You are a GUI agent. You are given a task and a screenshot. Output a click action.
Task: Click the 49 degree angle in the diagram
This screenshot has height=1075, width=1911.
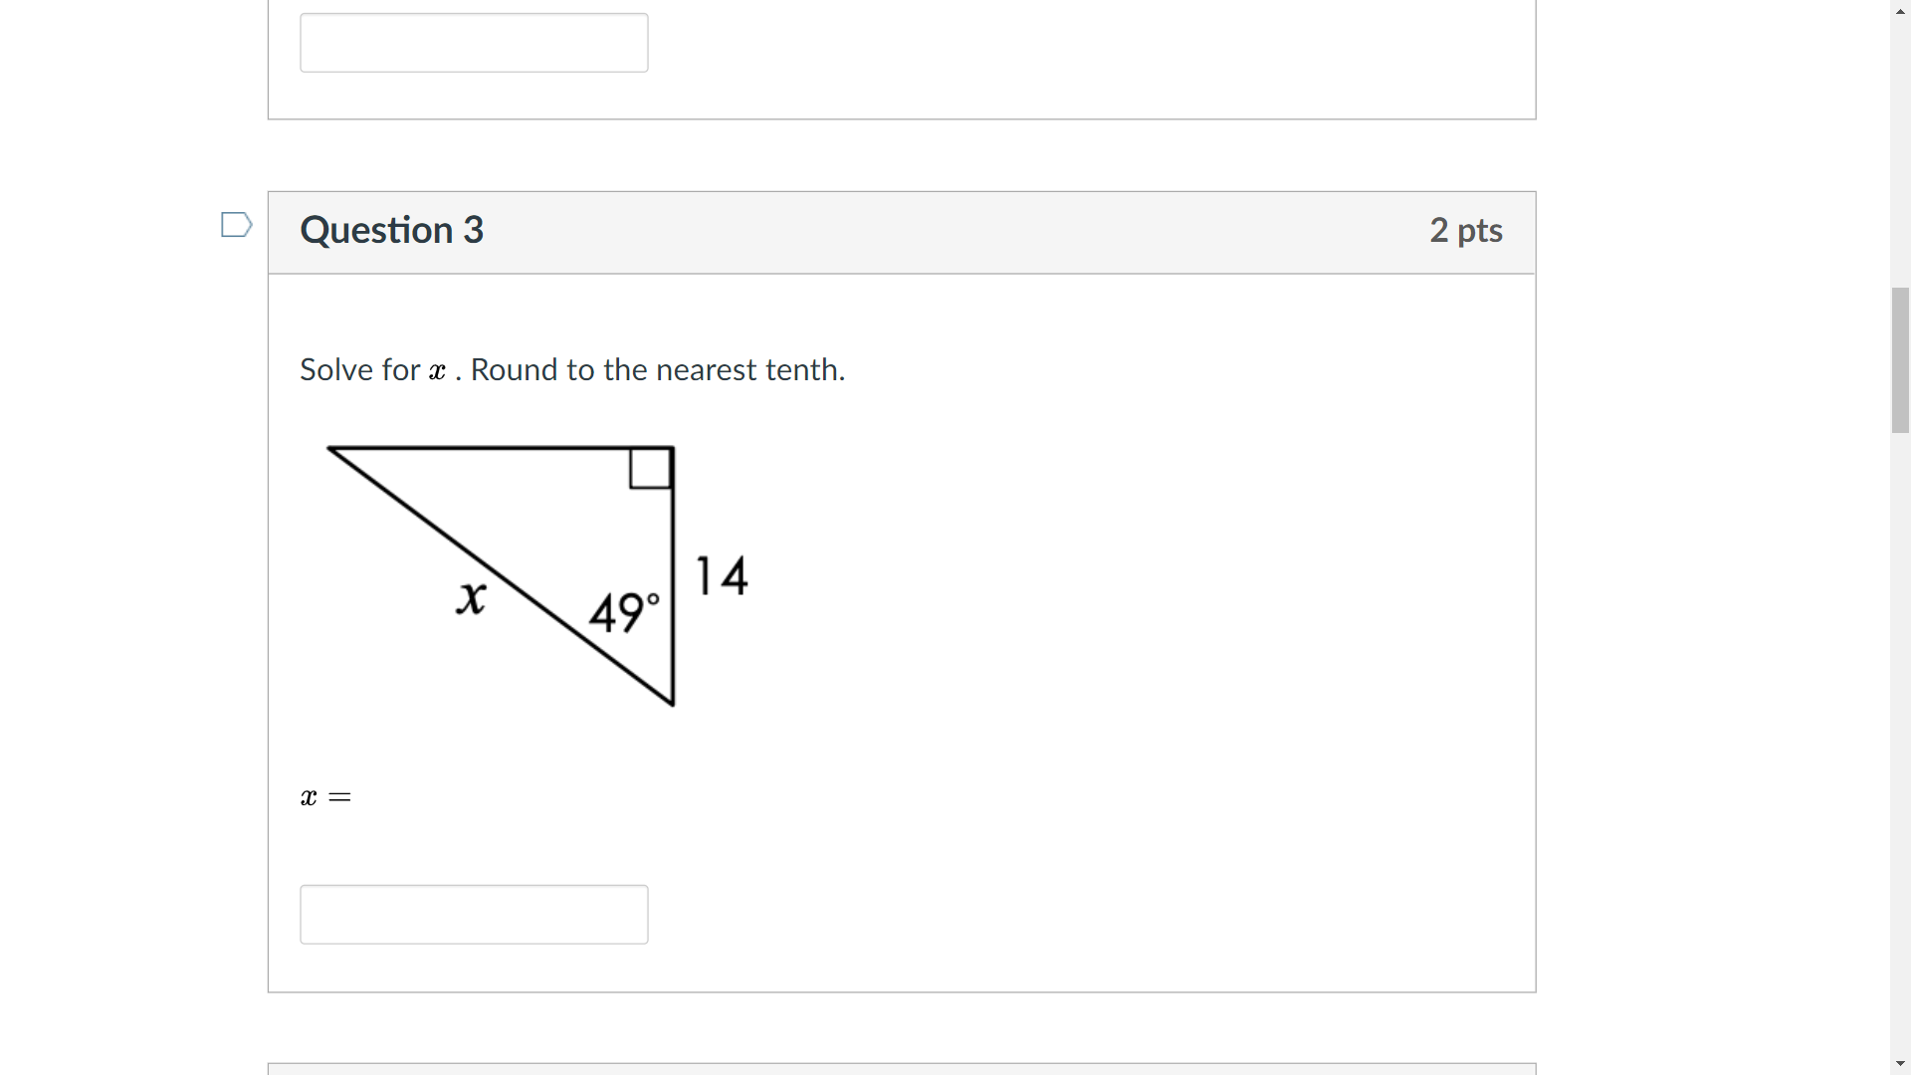click(x=625, y=611)
